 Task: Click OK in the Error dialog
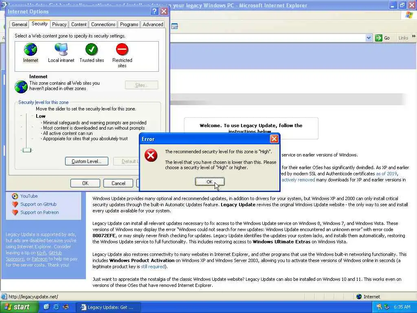(x=210, y=182)
